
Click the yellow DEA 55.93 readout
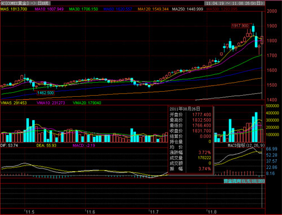46,145
